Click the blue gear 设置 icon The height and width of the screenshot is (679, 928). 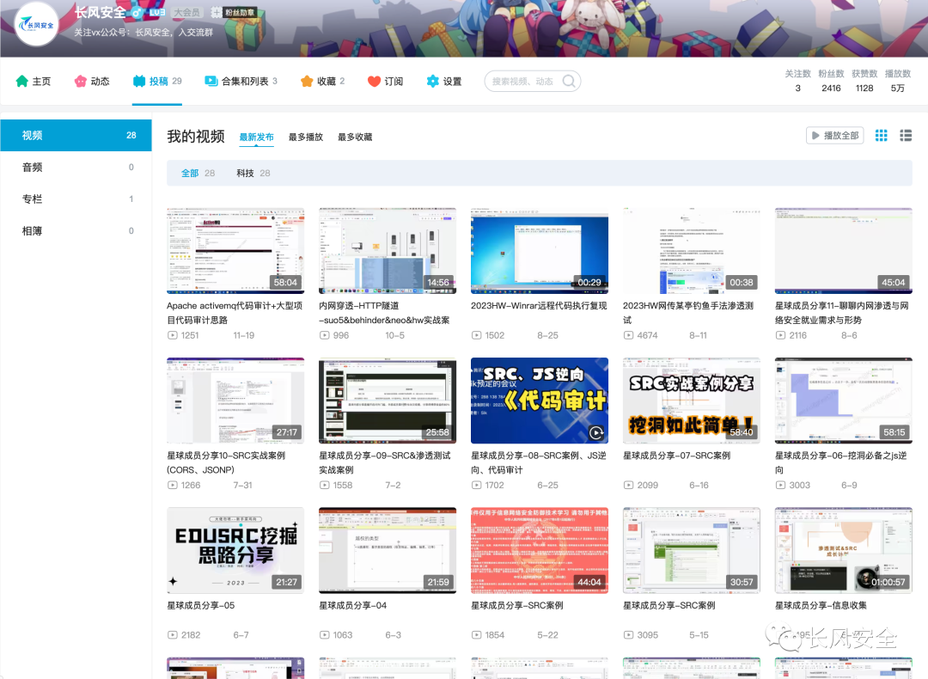(x=432, y=81)
